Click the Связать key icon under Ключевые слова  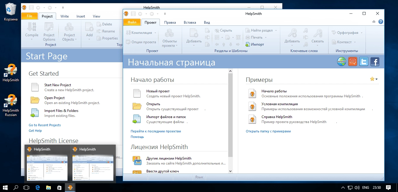tap(318, 33)
